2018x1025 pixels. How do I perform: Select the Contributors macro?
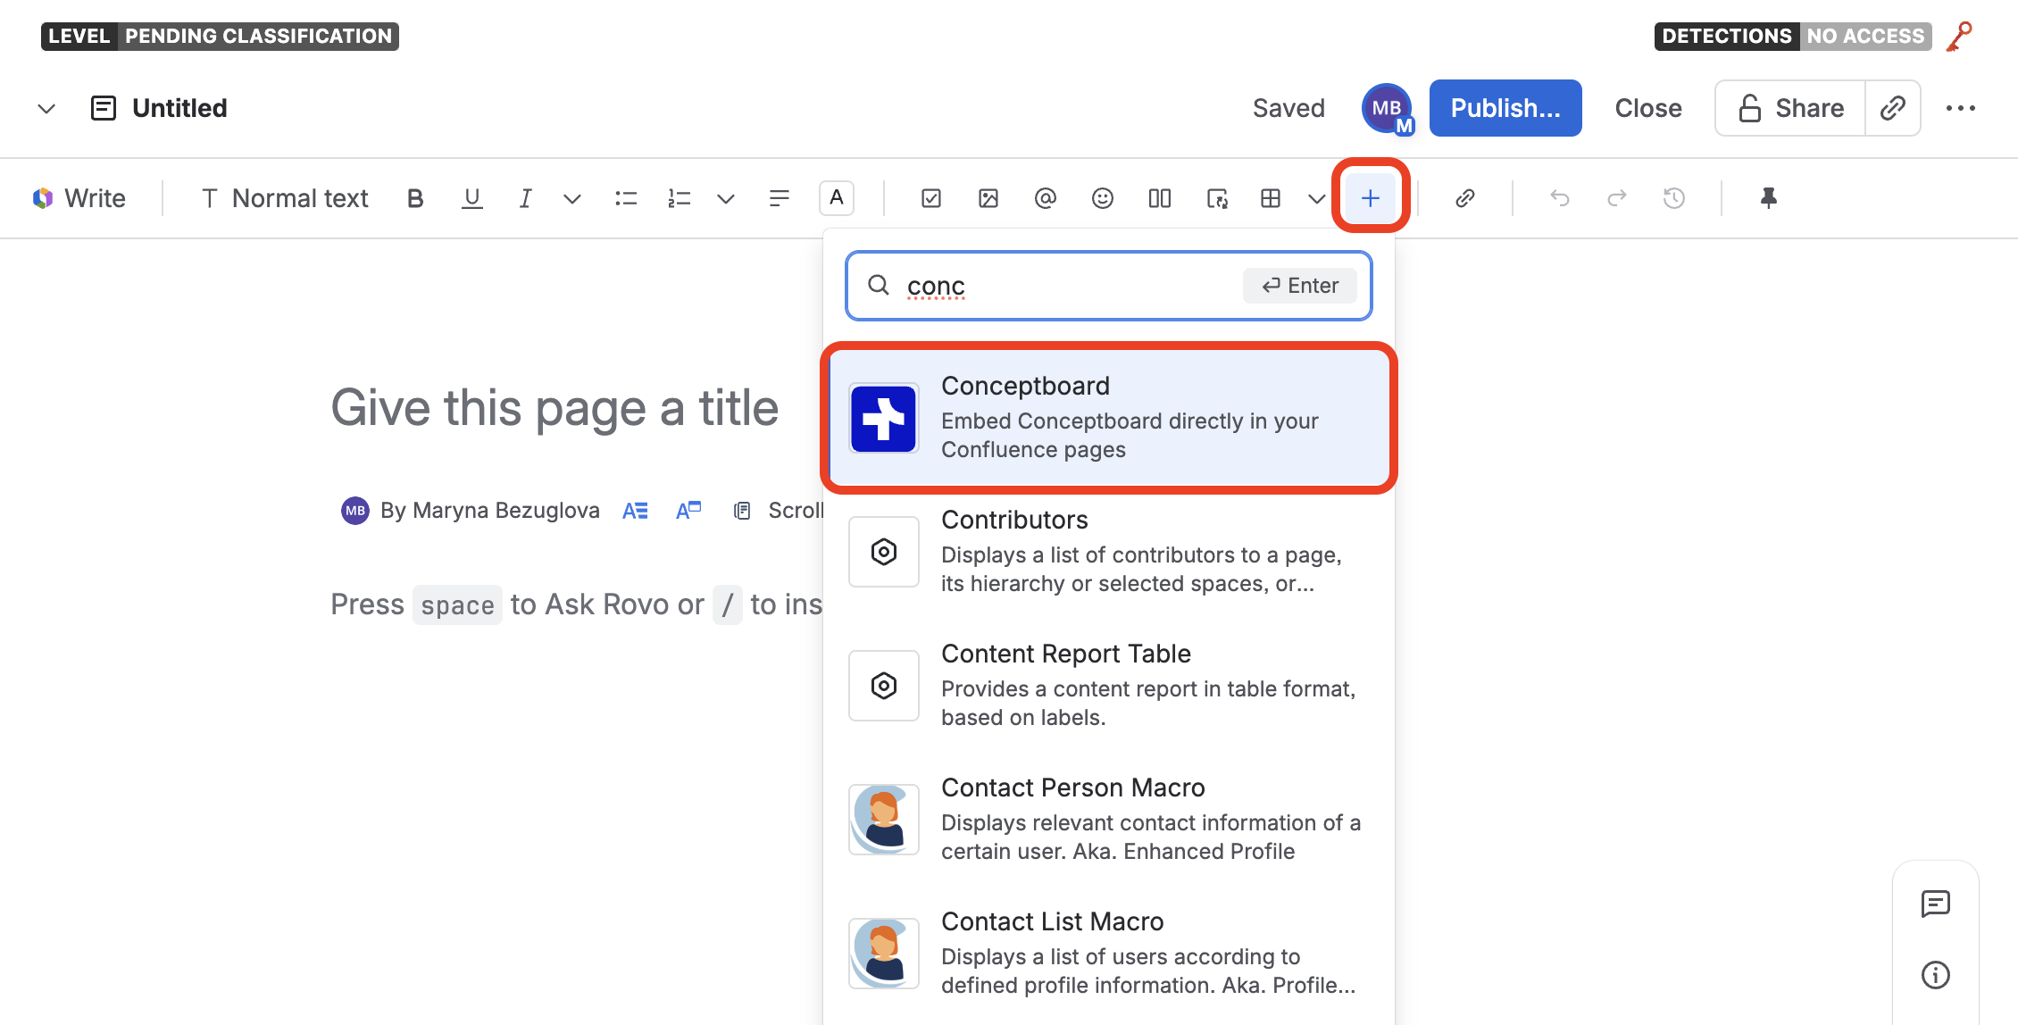(1109, 551)
